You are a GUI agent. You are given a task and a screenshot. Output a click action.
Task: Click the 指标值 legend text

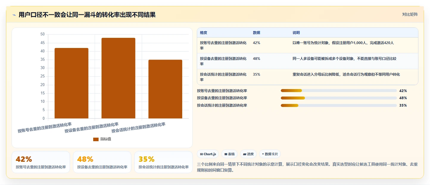point(106,139)
